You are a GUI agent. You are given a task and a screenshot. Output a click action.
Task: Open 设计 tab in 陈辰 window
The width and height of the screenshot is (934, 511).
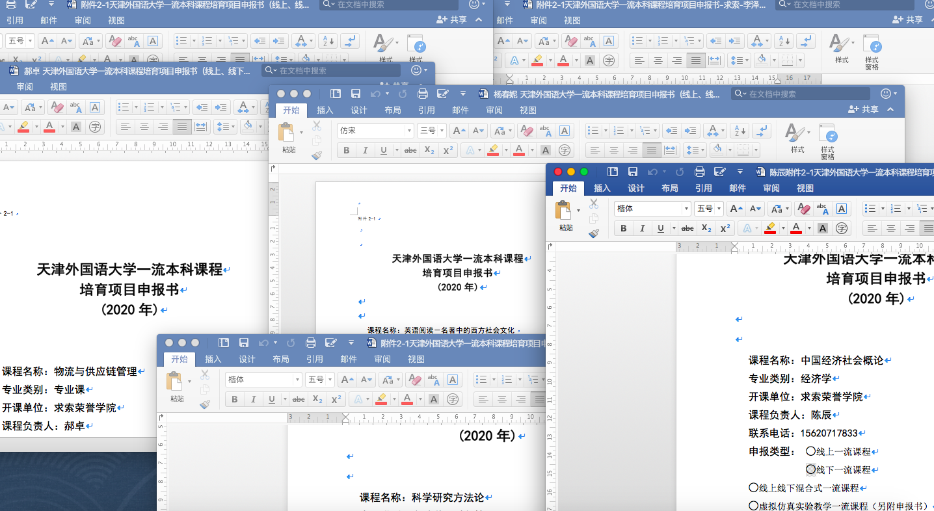(x=636, y=188)
